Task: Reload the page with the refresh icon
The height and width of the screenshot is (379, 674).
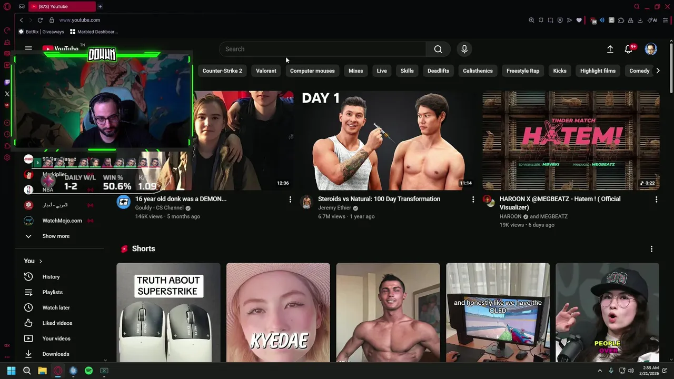Action: point(40,20)
